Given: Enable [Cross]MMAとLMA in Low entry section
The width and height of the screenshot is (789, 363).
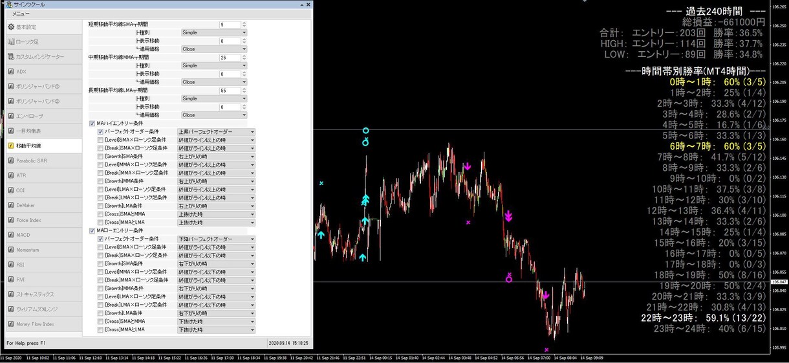Looking at the screenshot, I should [x=100, y=330].
